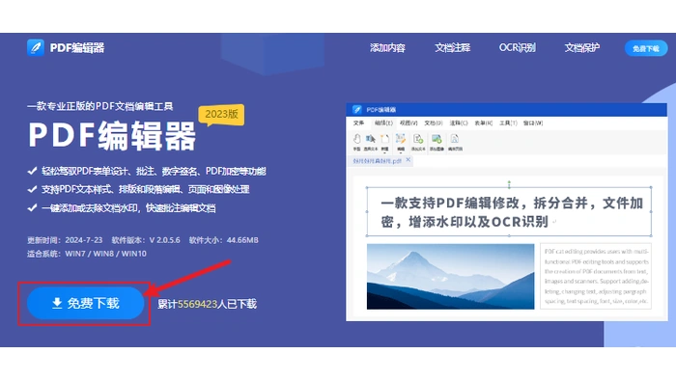Open 表单(R) menu in preview window

point(483,123)
